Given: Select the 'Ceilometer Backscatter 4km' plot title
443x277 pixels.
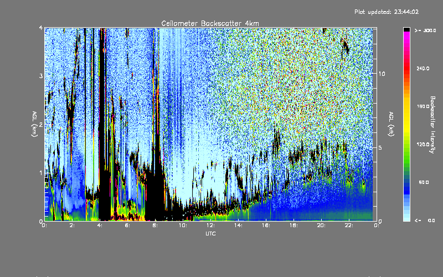Looking at the screenshot, I should click(210, 23).
